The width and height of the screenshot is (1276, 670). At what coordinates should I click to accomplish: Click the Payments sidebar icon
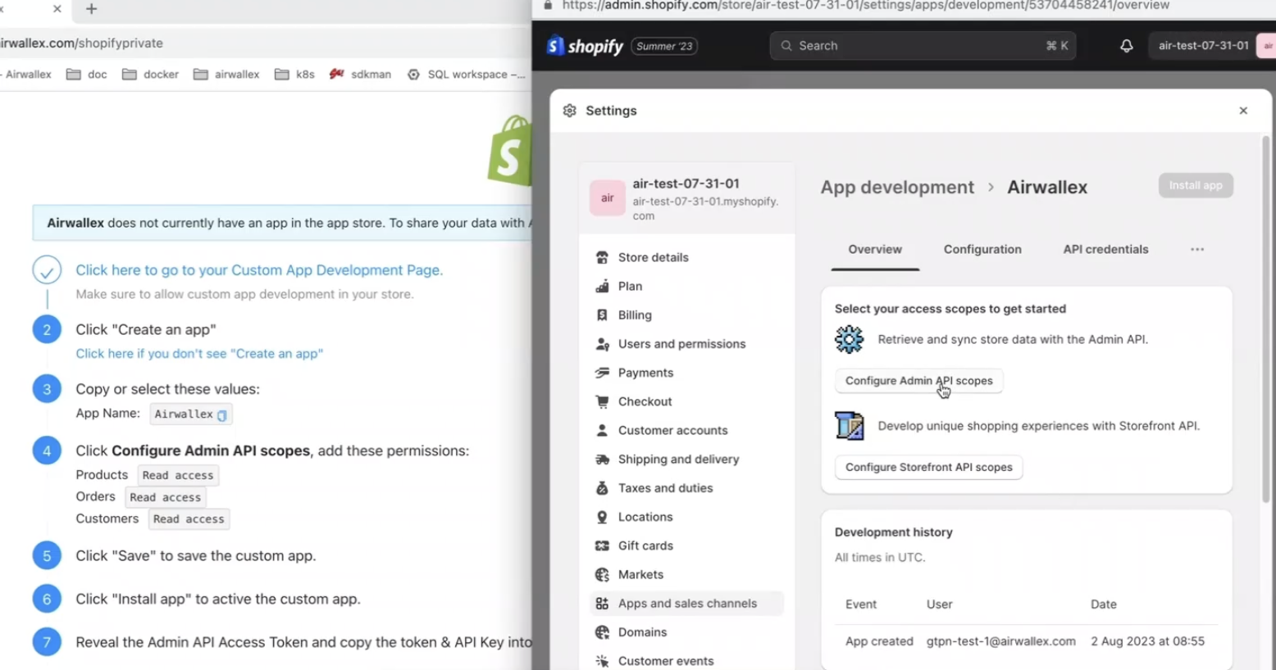602,373
